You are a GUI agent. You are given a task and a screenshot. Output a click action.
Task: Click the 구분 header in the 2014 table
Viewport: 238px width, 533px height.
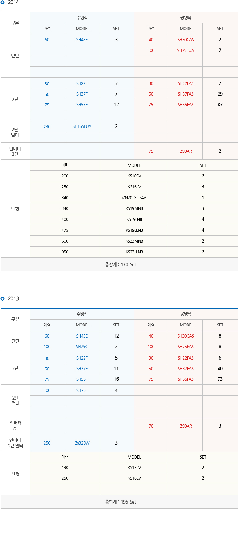(x=15, y=23)
